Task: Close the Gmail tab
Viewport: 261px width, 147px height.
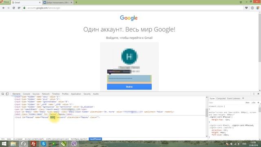Action: [40, 2]
